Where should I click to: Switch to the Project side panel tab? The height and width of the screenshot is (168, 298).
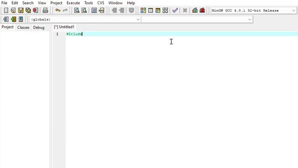7,27
